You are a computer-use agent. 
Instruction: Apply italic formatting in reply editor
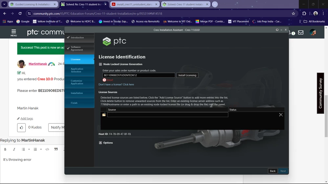coord(14,149)
